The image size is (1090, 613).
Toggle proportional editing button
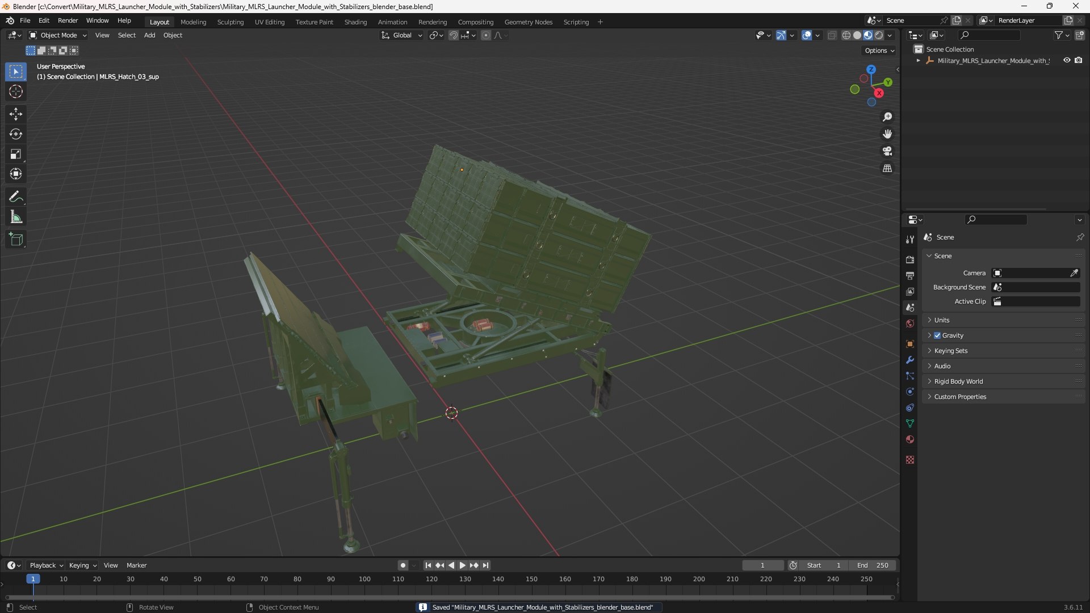[x=486, y=35]
